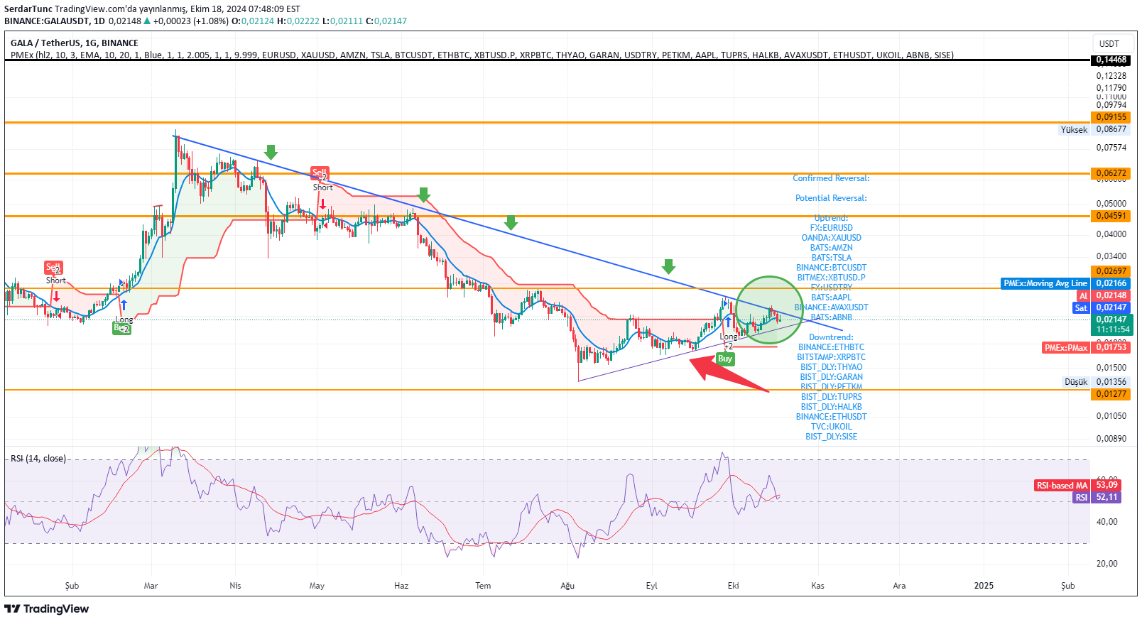Image resolution: width=1142 pixels, height=622 pixels.
Task: Click the TradingView logo
Action: (47, 609)
